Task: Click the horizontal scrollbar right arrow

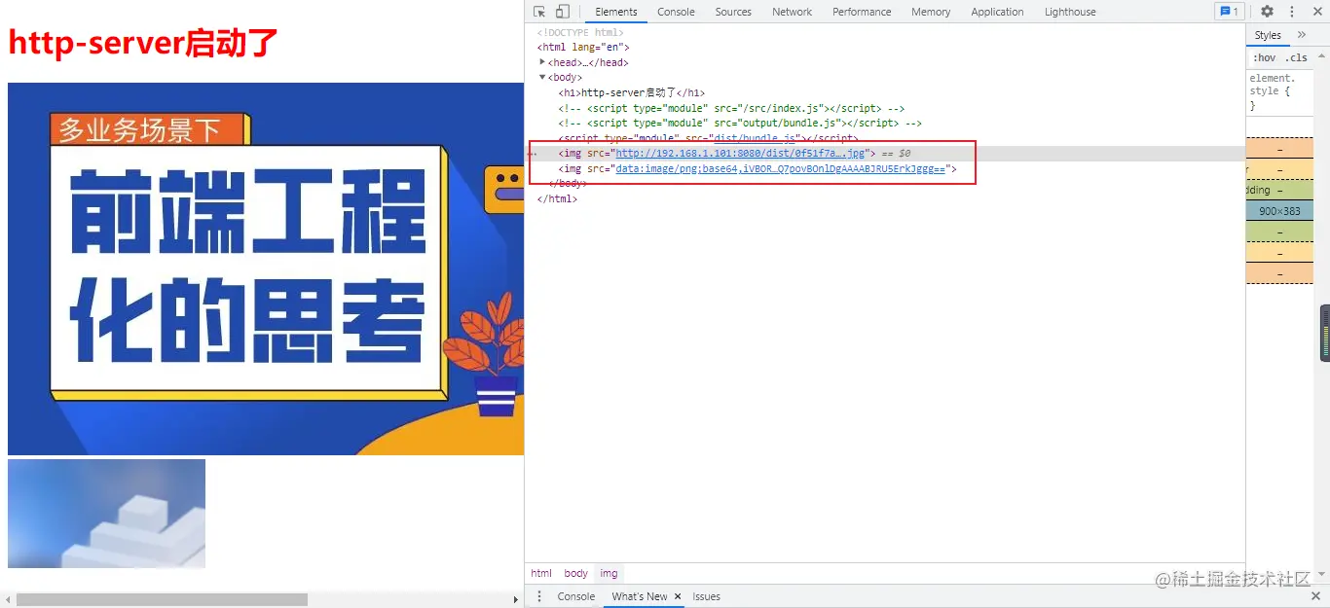Action: click(516, 599)
